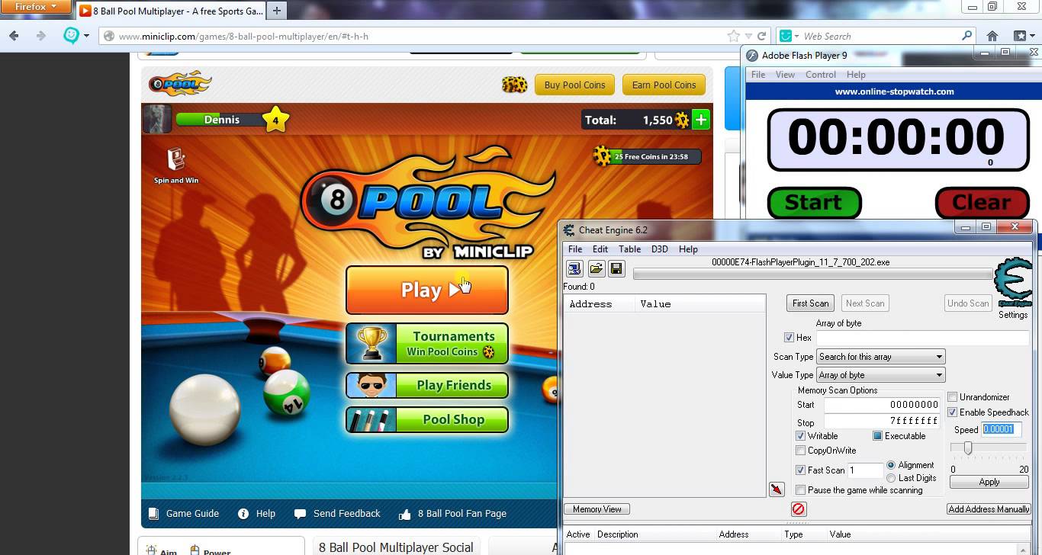The image size is (1042, 555).
Task: Open the Firefox menu button dropdown
Action: click(36, 7)
